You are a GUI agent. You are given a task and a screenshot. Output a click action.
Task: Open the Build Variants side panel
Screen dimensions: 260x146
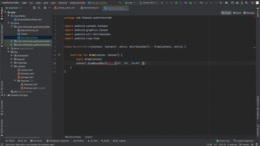(2, 127)
